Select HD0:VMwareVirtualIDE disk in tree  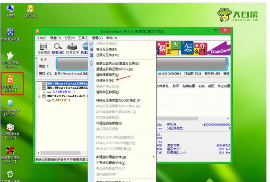coord(67,83)
